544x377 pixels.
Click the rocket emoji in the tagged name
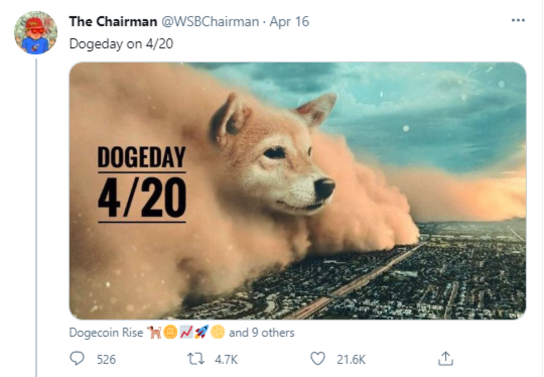tap(201, 333)
